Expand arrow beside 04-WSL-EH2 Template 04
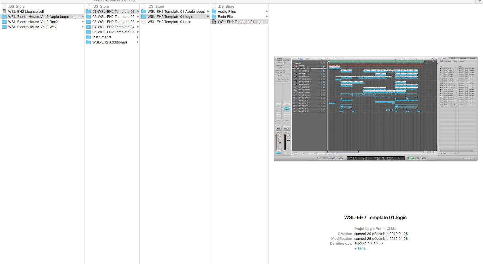The width and height of the screenshot is (483, 264). point(138,27)
